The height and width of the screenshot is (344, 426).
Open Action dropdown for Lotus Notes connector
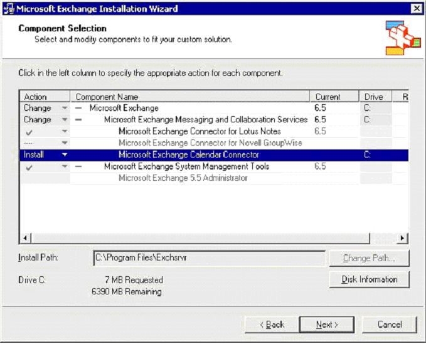point(63,131)
